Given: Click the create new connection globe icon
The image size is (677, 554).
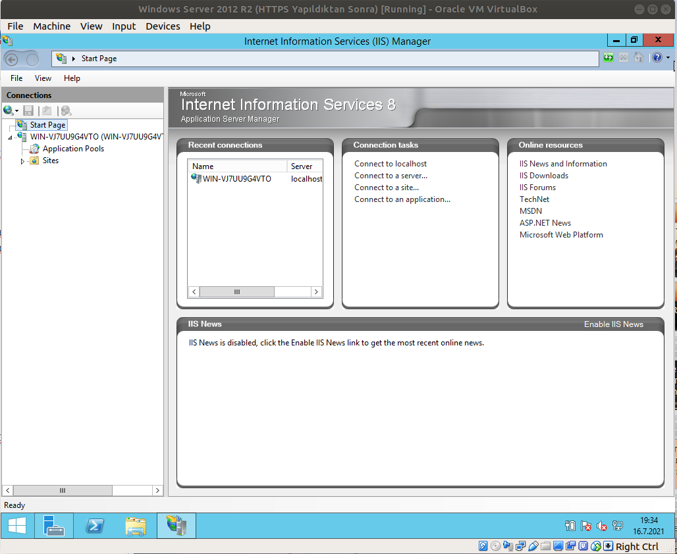Looking at the screenshot, I should point(8,111).
